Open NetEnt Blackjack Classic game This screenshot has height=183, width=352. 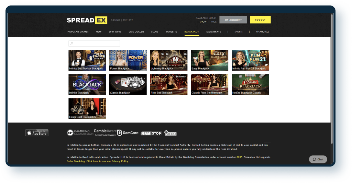(250, 84)
